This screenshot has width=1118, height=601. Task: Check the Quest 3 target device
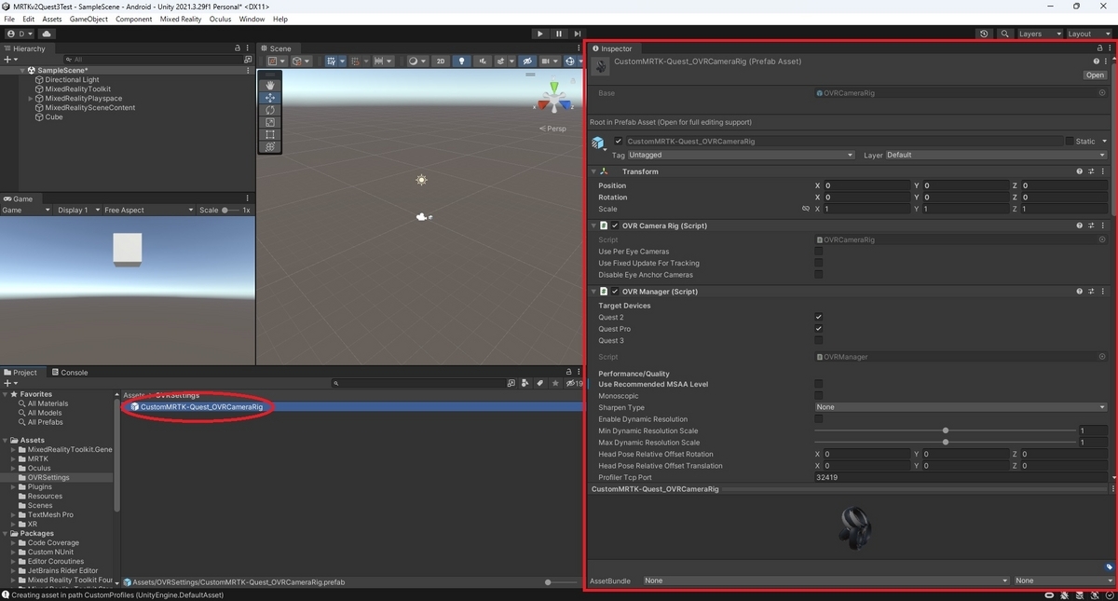[x=819, y=340]
